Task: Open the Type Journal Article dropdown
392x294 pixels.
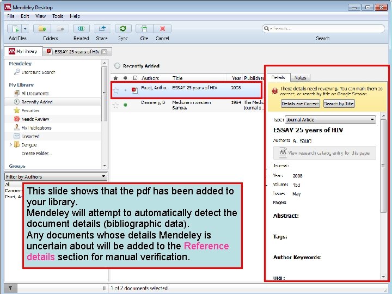Action: tap(330, 119)
